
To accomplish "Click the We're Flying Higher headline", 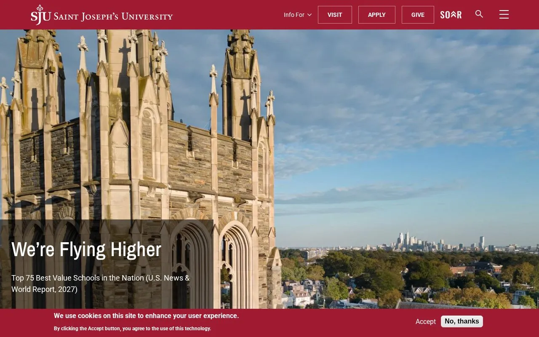I will (x=86, y=249).
